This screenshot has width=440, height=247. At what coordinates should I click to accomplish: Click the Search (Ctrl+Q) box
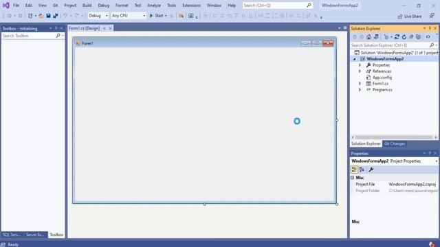pos(277,5)
